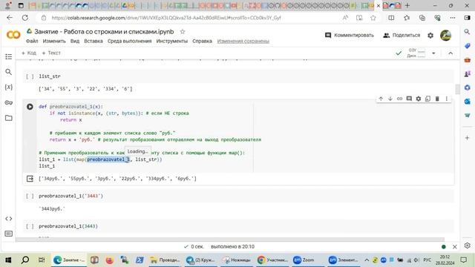Move the cell down
475x267 pixels.
390,99
